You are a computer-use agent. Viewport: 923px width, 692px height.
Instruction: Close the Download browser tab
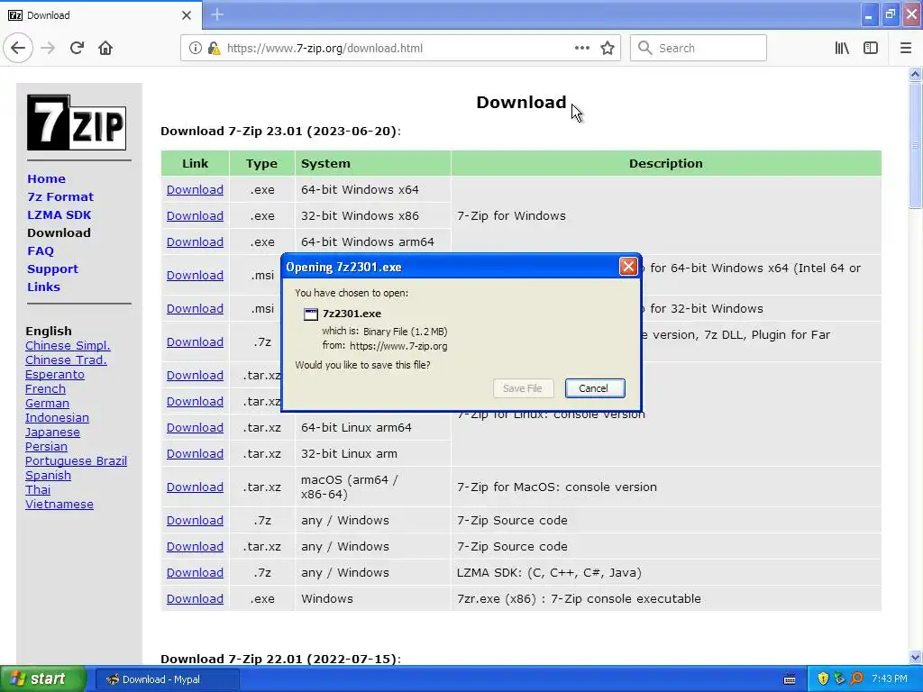186,15
